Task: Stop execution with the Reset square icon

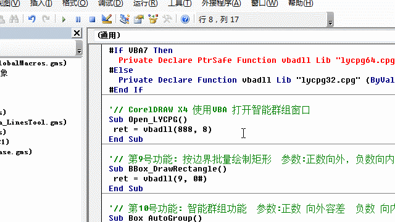Action: coord(92,19)
